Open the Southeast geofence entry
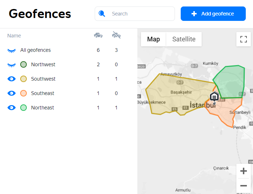The width and height of the screenshot is (253, 194). pyautogui.click(x=43, y=93)
